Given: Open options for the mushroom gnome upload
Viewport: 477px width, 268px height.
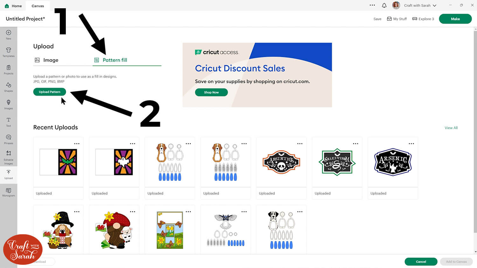Looking at the screenshot, I should click(x=133, y=212).
